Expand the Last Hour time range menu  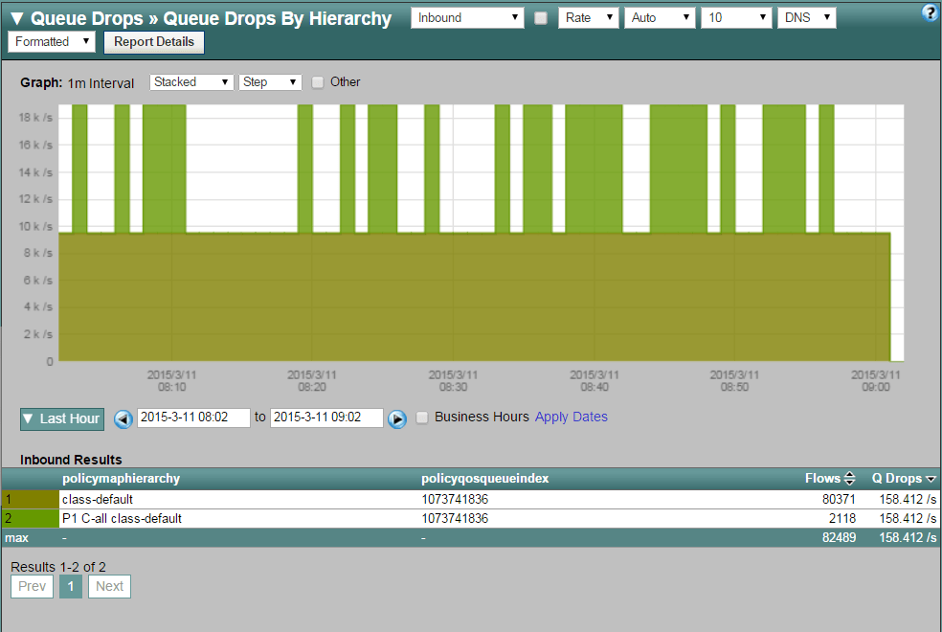click(61, 418)
